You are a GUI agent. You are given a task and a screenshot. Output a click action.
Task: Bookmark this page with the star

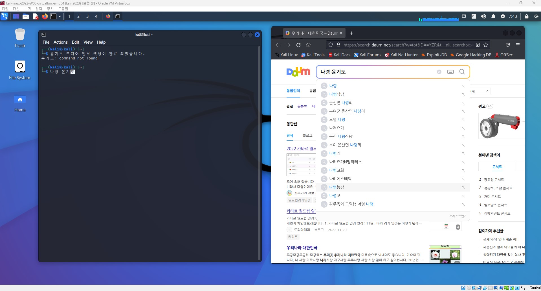486,45
